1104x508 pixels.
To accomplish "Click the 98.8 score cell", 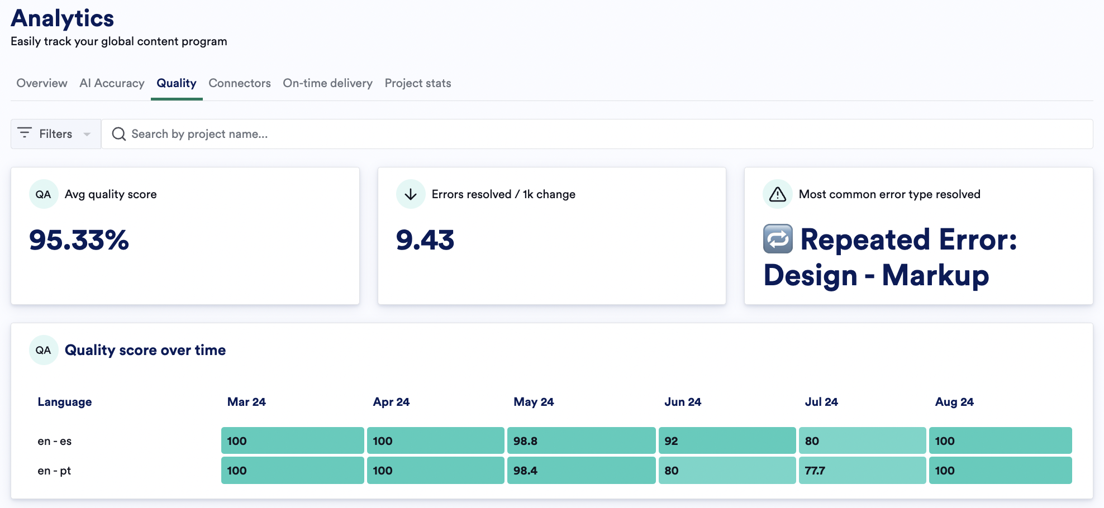I will [582, 440].
